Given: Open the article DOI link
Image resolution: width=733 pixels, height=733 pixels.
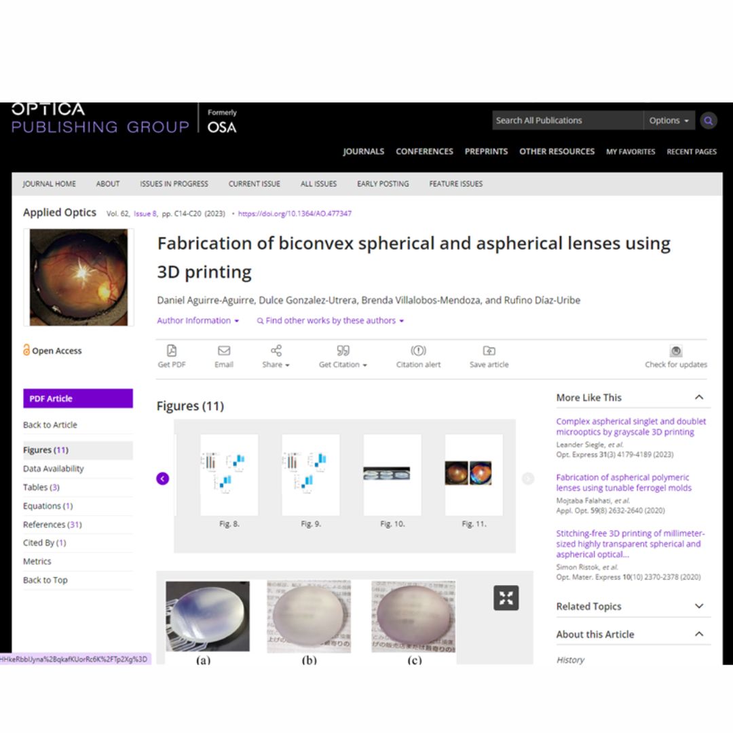Looking at the screenshot, I should [295, 214].
